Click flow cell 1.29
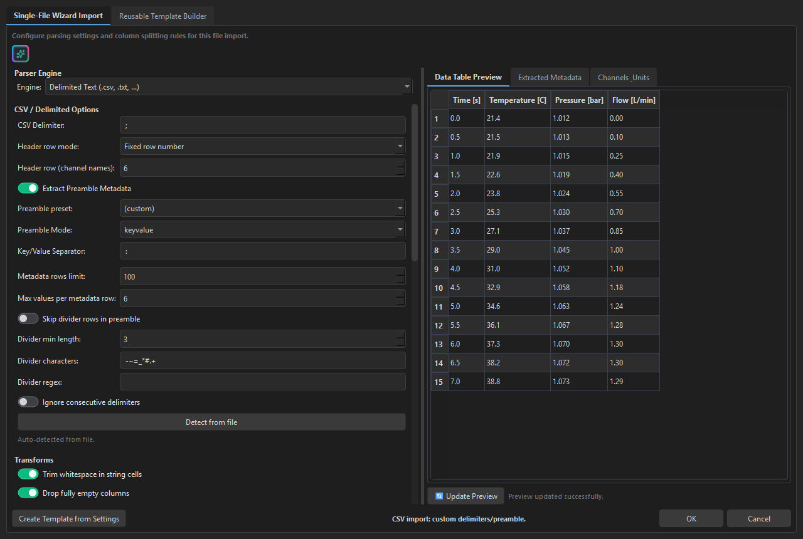Viewport: 803px width, 539px height. pyautogui.click(x=634, y=382)
